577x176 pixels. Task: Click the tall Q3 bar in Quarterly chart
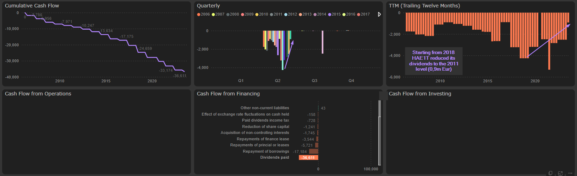pos(323,42)
